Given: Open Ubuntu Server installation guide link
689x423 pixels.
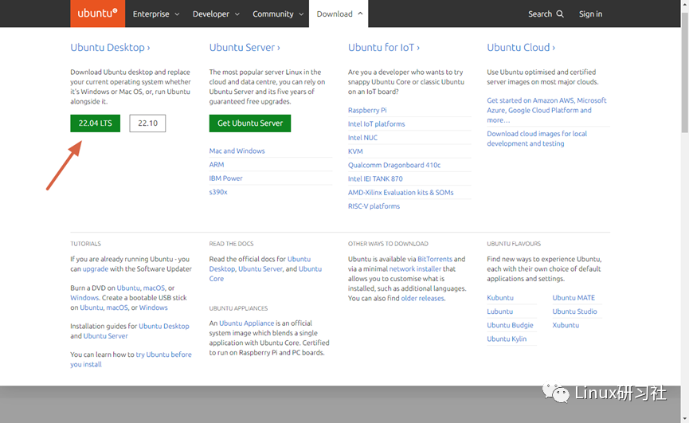Looking at the screenshot, I should point(105,335).
